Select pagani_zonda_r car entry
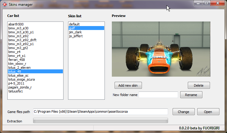Viewport: 227px width, 133px height. [35, 87]
